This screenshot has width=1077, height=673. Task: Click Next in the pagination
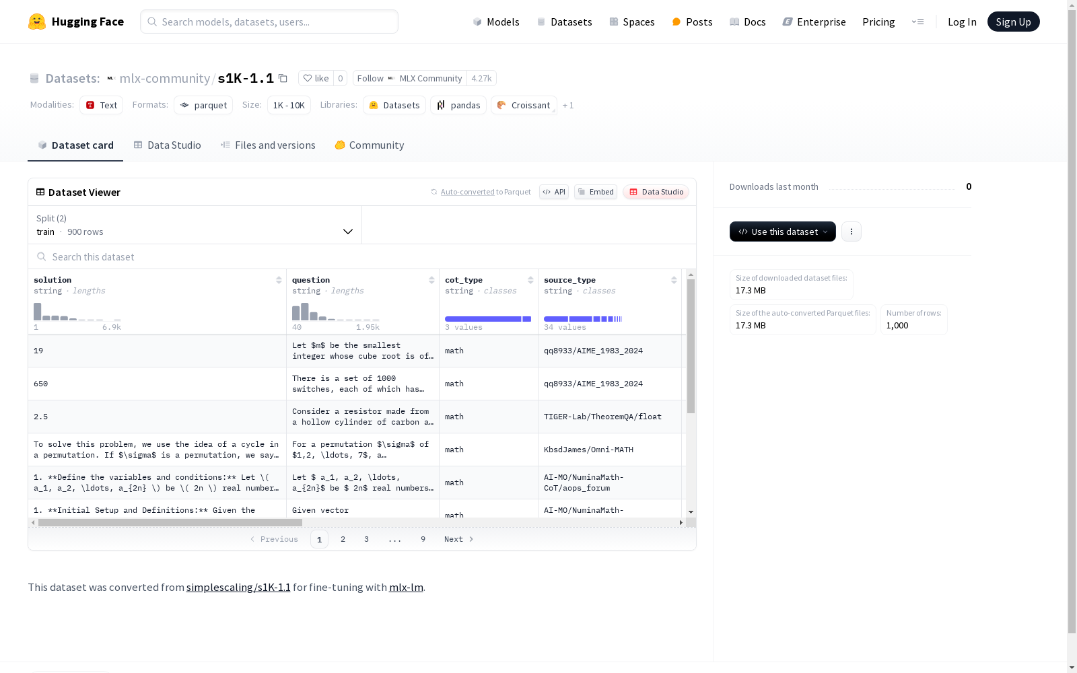(x=459, y=539)
